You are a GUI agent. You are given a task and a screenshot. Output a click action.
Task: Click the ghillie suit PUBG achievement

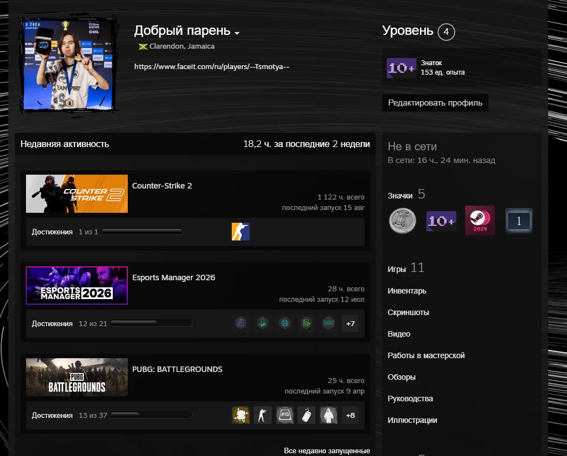(x=329, y=415)
